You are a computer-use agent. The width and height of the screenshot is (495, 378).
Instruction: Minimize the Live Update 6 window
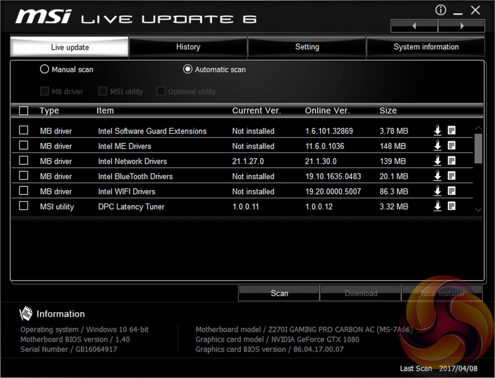coord(458,13)
